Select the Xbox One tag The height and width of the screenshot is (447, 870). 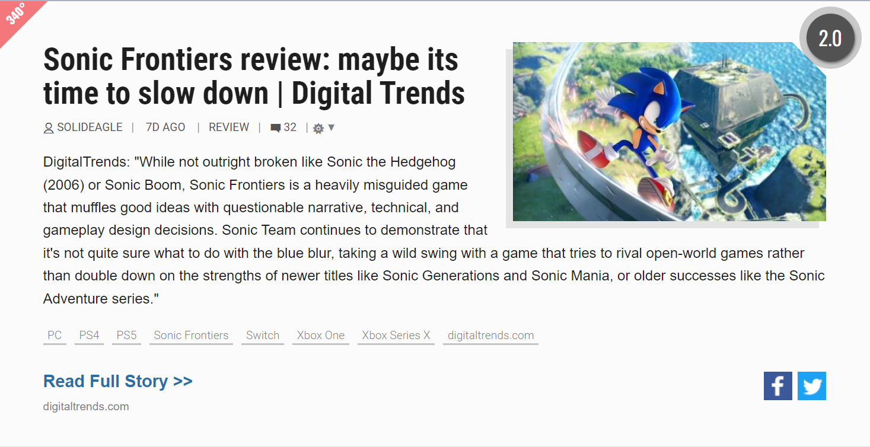[x=321, y=336]
